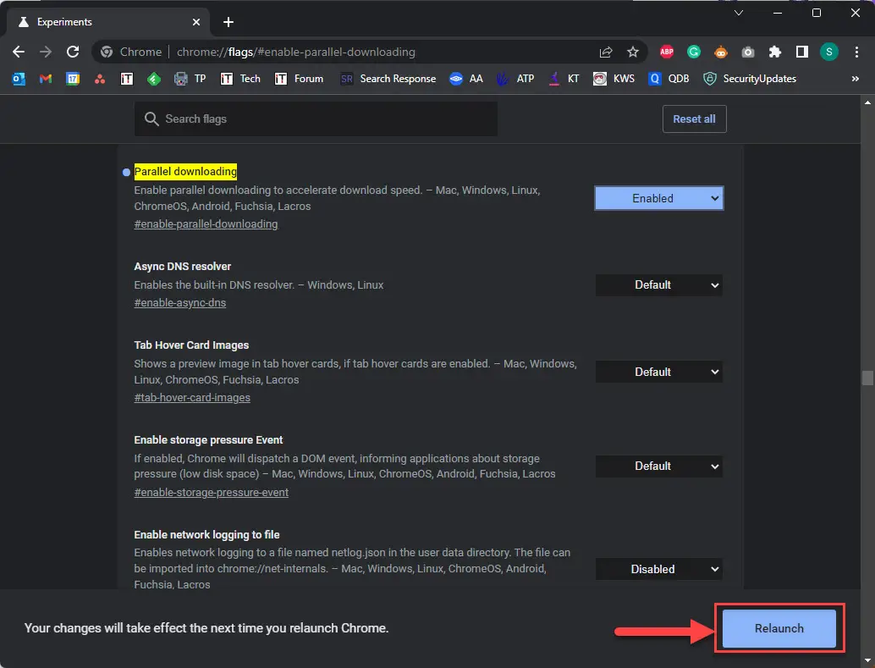Click the page vertical scrollbar thumb
Screen dimensions: 875x668
tap(867, 378)
